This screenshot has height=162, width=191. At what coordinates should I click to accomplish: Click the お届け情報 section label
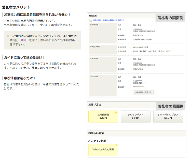coord(94,25)
